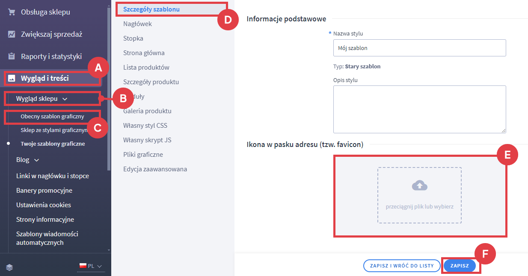Viewport: 528px width, 276px height.
Task: Click 'Ikona w pasku adresu (tzw. favicon)' heading
Action: 305,144
